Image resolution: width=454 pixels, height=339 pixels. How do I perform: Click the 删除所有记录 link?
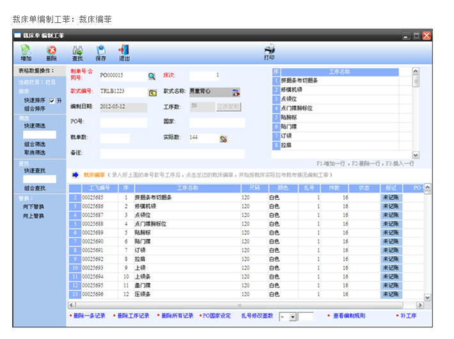click(x=177, y=316)
